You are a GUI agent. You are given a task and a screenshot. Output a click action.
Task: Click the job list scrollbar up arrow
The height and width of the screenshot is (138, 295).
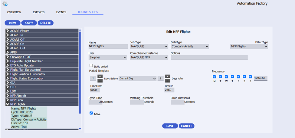[80, 30]
